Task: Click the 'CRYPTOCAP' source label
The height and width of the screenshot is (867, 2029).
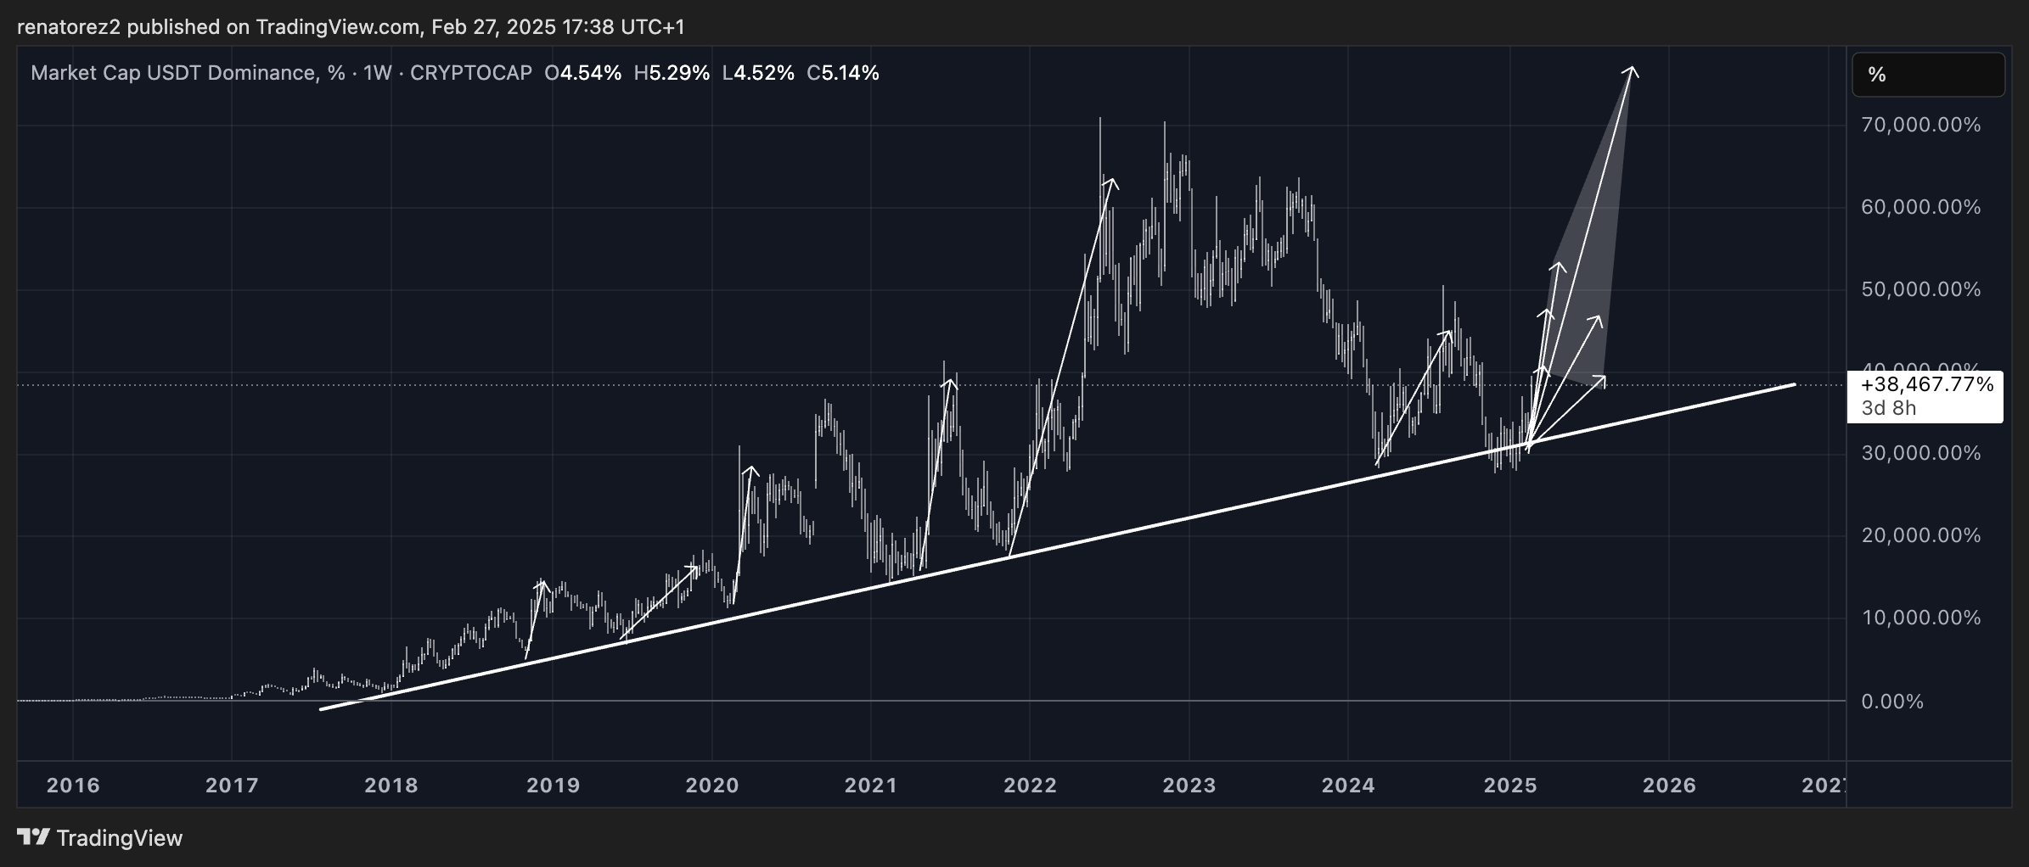Action: click(471, 73)
